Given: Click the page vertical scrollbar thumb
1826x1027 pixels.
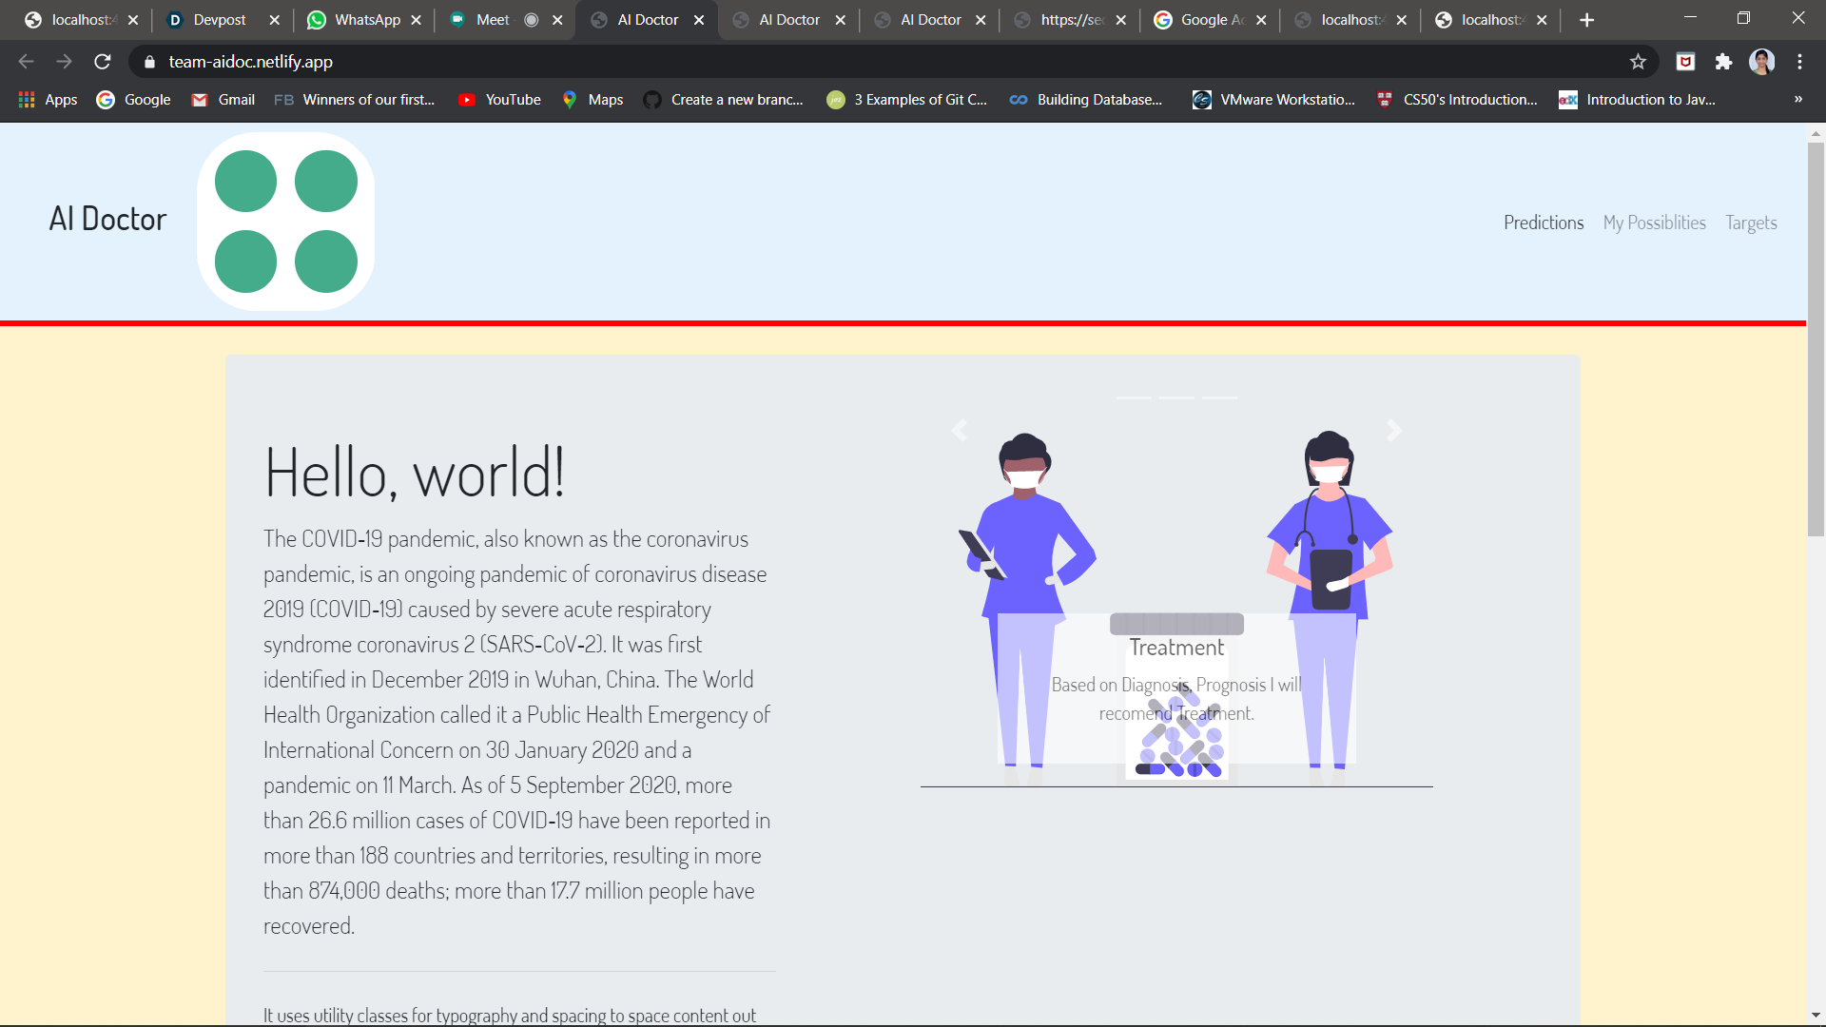Looking at the screenshot, I should tap(1816, 338).
